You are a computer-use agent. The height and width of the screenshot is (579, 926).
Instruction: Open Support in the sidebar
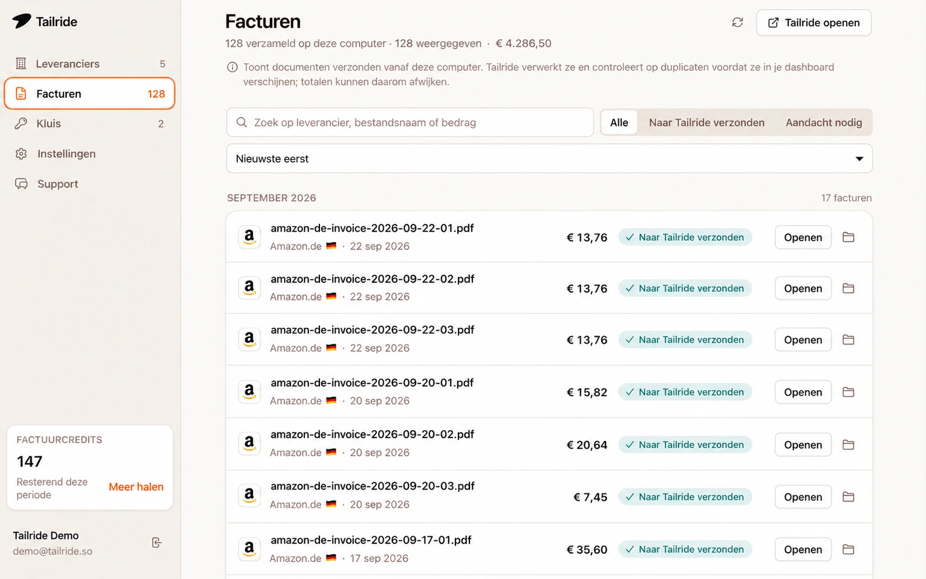(90, 184)
